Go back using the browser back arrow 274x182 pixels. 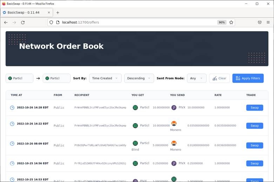click(x=6, y=22)
